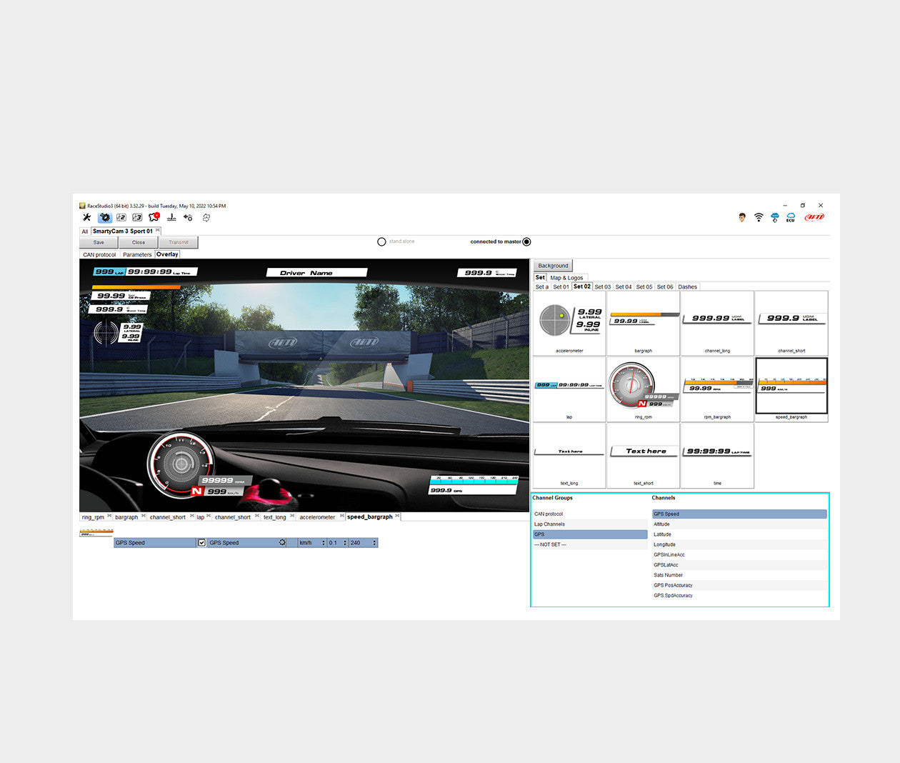Open the 240 max value dropdown
Screen dimensions: 900x763
[363, 543]
